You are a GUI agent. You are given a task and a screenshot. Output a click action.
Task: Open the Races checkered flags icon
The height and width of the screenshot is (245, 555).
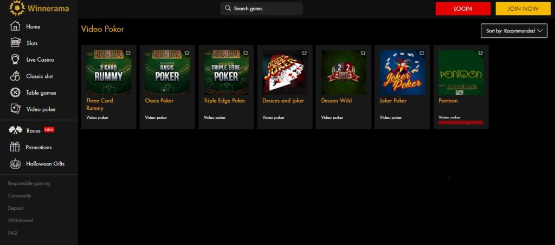[15, 130]
